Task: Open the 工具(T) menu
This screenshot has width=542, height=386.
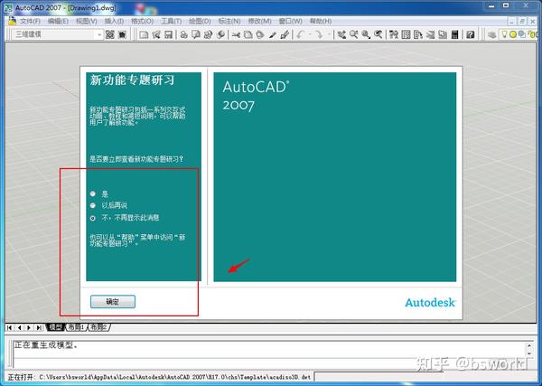Action: click(171, 22)
